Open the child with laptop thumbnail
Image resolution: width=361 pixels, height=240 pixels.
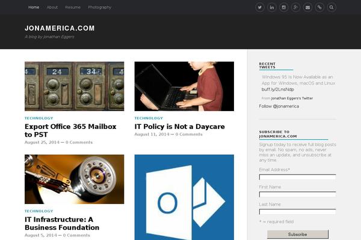click(184, 86)
